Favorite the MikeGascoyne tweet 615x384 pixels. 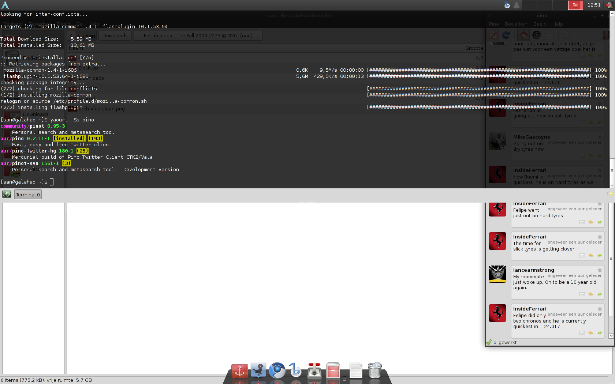(600, 137)
